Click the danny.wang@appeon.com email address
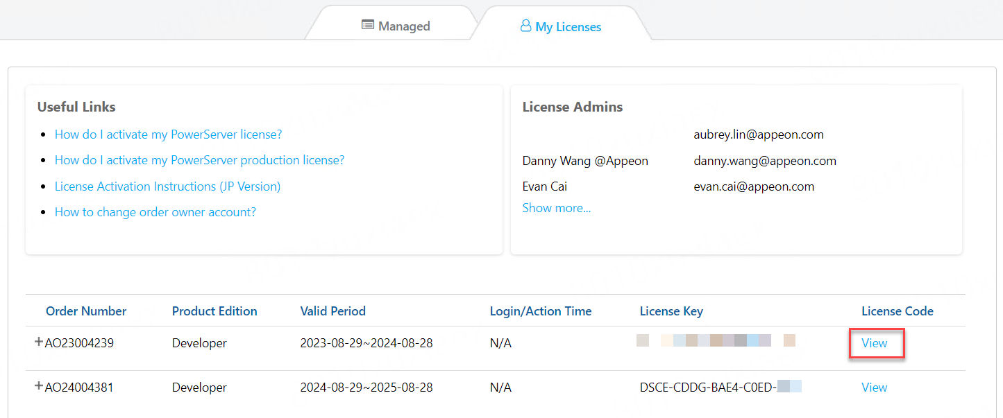Viewport: 1003px width, 418px height. 764,161
